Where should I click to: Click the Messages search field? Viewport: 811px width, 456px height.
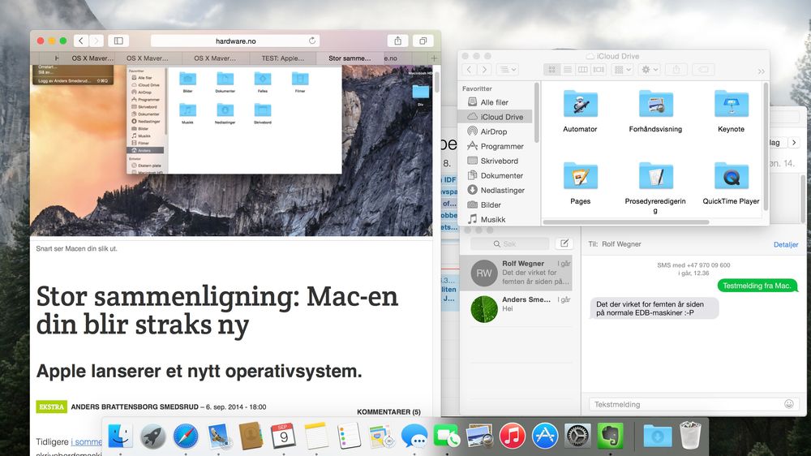coord(509,243)
